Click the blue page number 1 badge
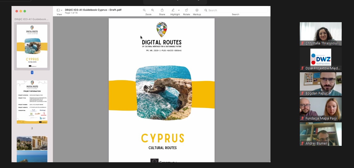This screenshot has height=168, width=354. click(x=32, y=73)
